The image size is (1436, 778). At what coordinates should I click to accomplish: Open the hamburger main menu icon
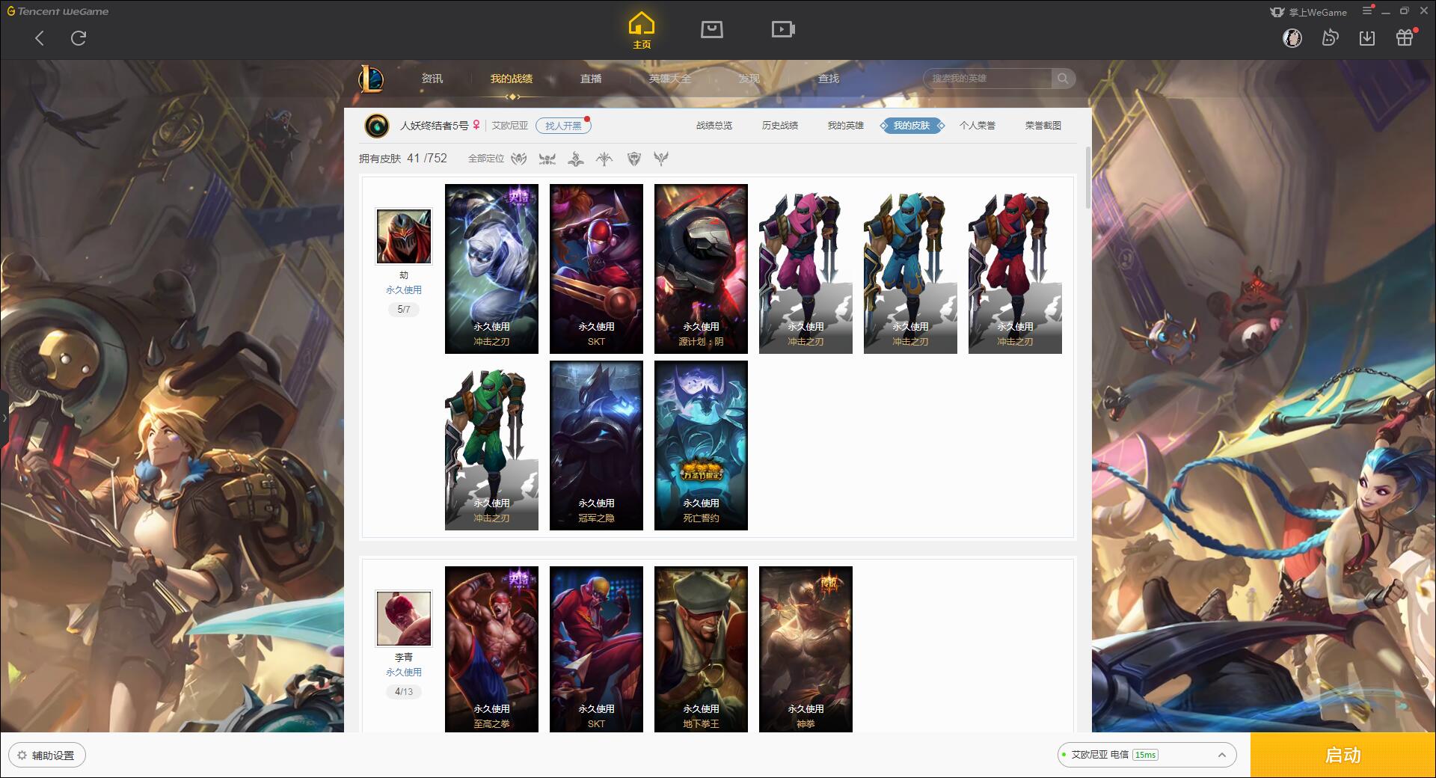click(1367, 11)
